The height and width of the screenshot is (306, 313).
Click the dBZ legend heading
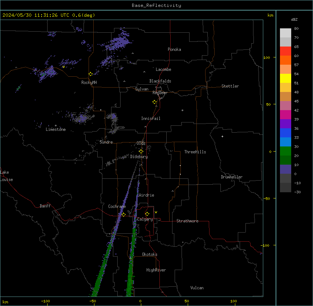294,19
